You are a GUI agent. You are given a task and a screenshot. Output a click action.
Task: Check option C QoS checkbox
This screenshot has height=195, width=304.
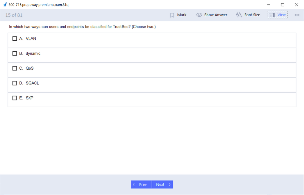coord(15,68)
